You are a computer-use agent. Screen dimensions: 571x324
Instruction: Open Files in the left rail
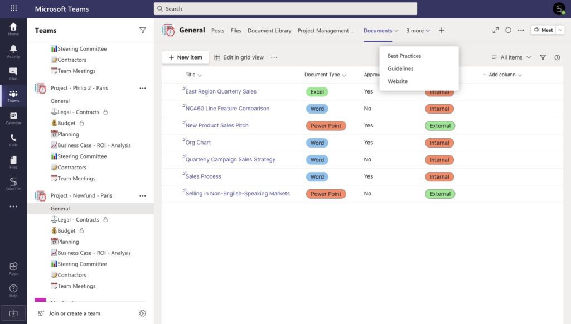[13, 162]
